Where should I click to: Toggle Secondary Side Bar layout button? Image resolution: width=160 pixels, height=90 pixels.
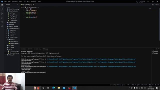[x=142, y=1]
